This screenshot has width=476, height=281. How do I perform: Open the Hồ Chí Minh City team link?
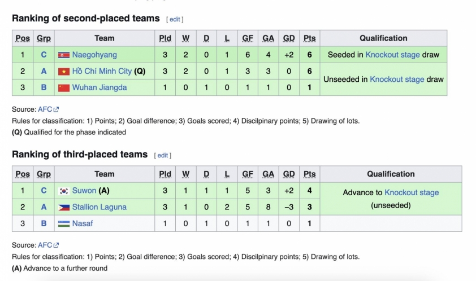[102, 71]
